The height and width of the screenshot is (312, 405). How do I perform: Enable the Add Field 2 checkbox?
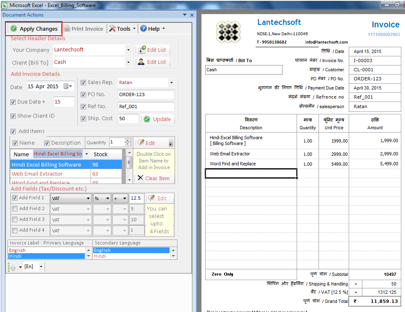click(x=15, y=208)
